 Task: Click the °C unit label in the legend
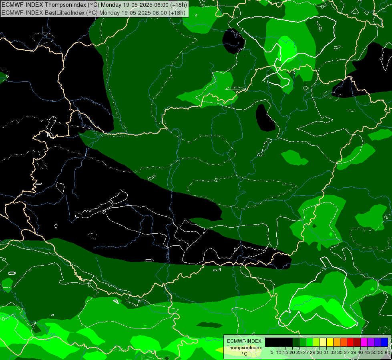[245, 354]
